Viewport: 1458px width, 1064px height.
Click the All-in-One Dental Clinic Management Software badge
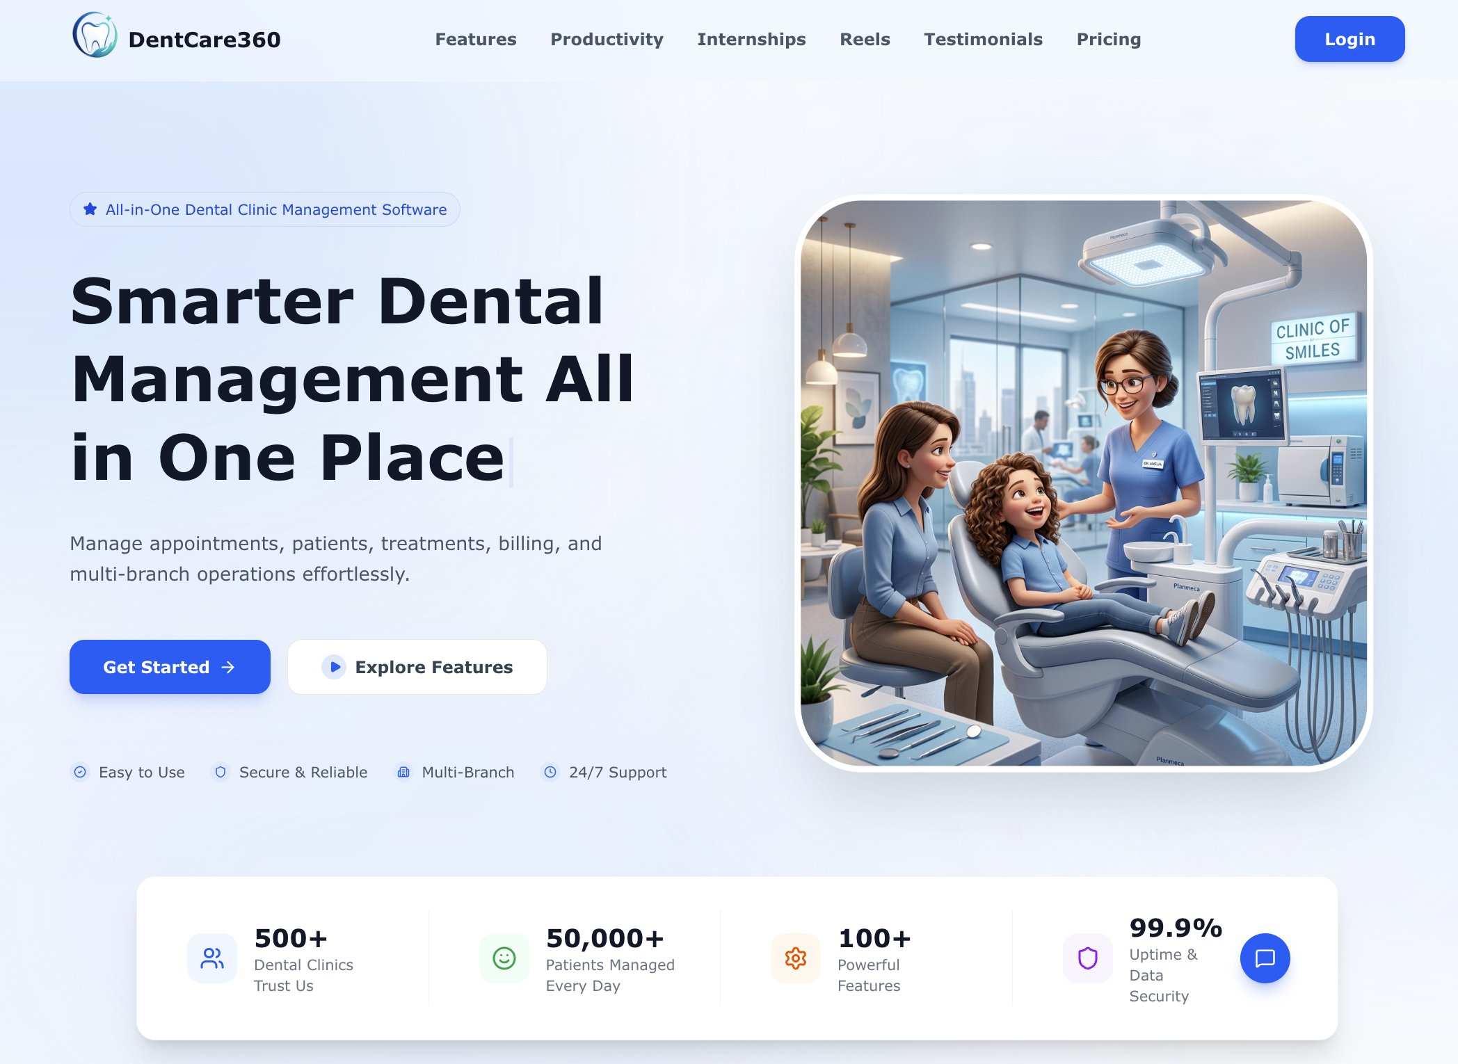(265, 209)
